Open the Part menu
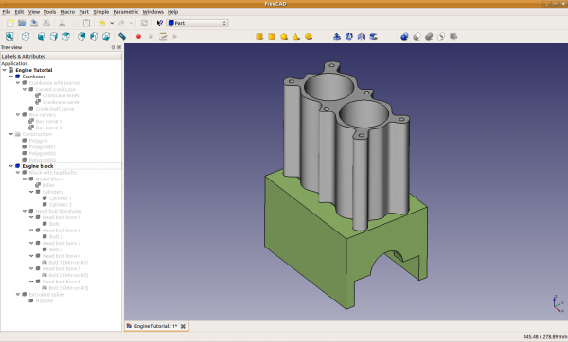The width and height of the screenshot is (568, 342). click(83, 12)
